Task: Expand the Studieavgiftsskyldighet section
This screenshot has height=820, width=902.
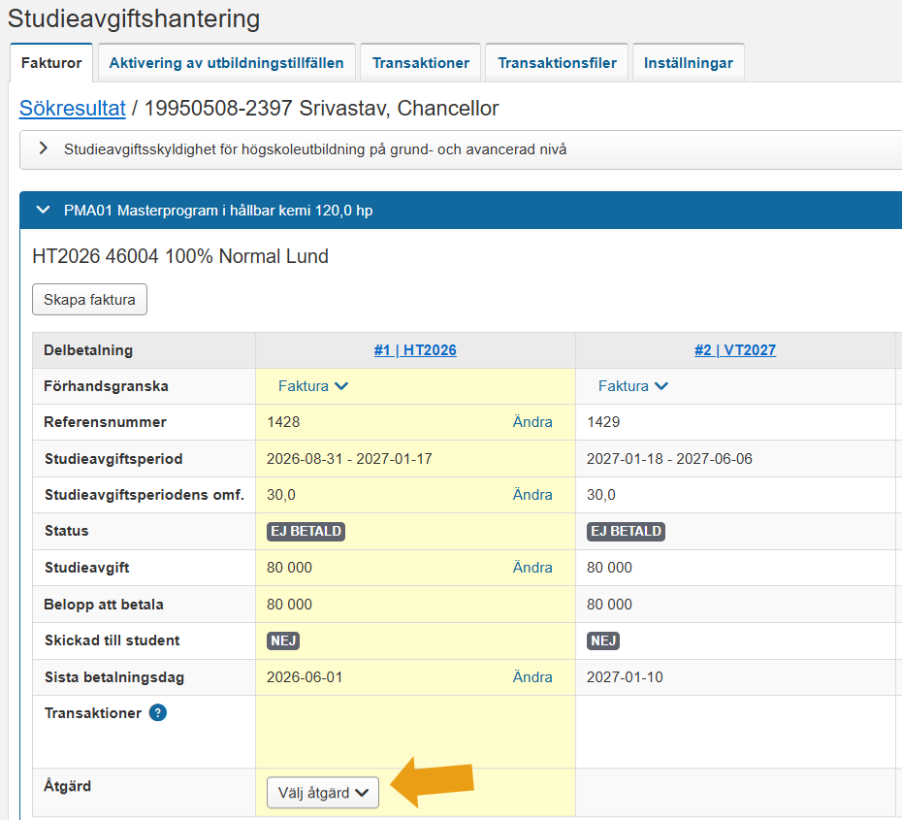Action: tap(43, 148)
